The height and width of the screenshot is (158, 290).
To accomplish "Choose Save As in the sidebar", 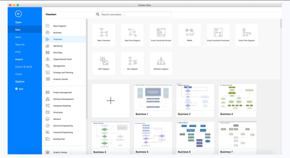I will tap(20, 44).
